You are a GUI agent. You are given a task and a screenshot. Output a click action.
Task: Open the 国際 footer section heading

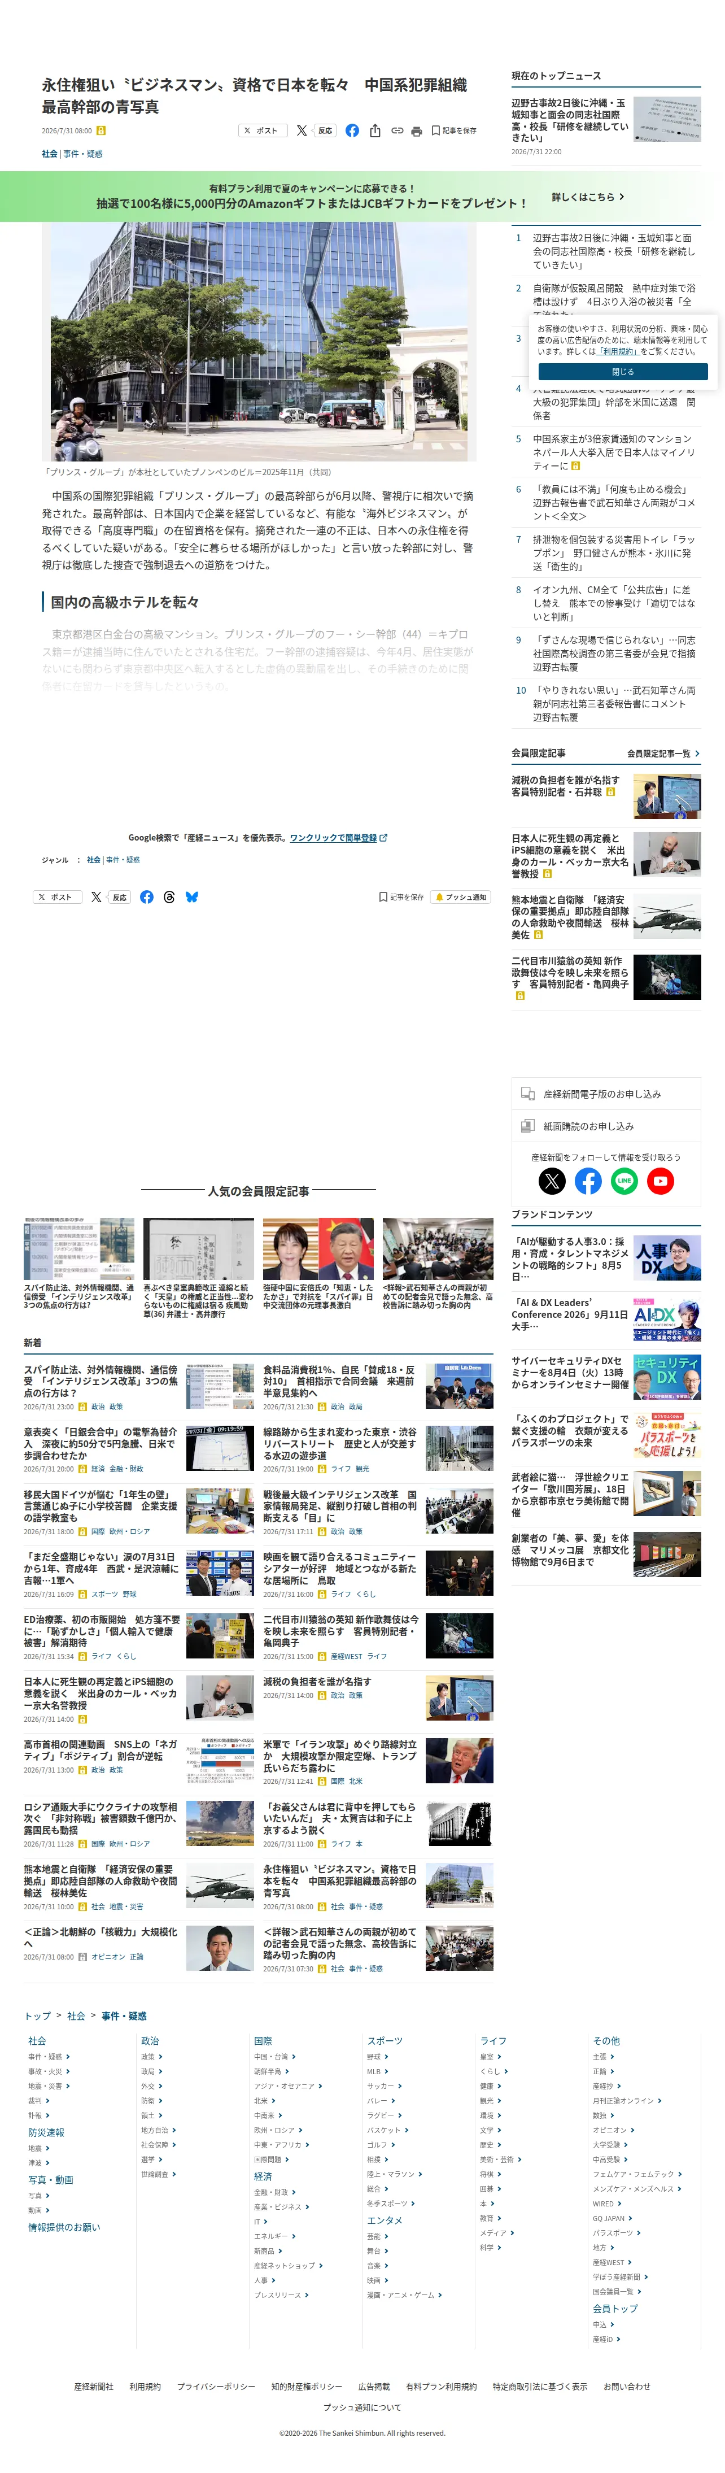pyautogui.click(x=263, y=2041)
